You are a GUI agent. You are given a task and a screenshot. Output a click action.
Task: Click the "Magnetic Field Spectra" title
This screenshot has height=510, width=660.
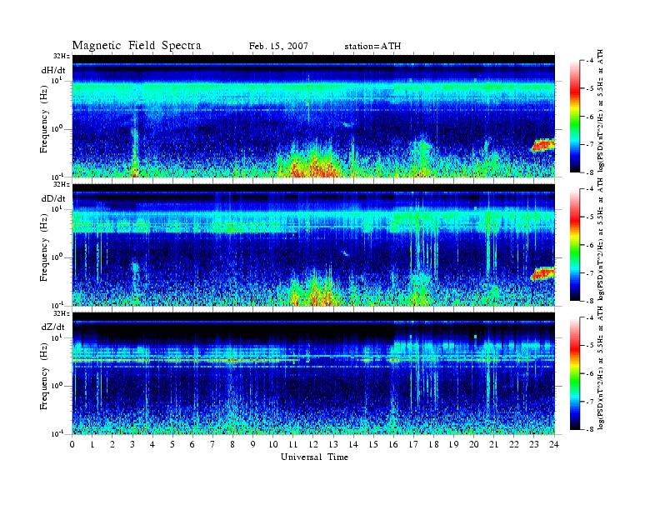click(x=137, y=46)
